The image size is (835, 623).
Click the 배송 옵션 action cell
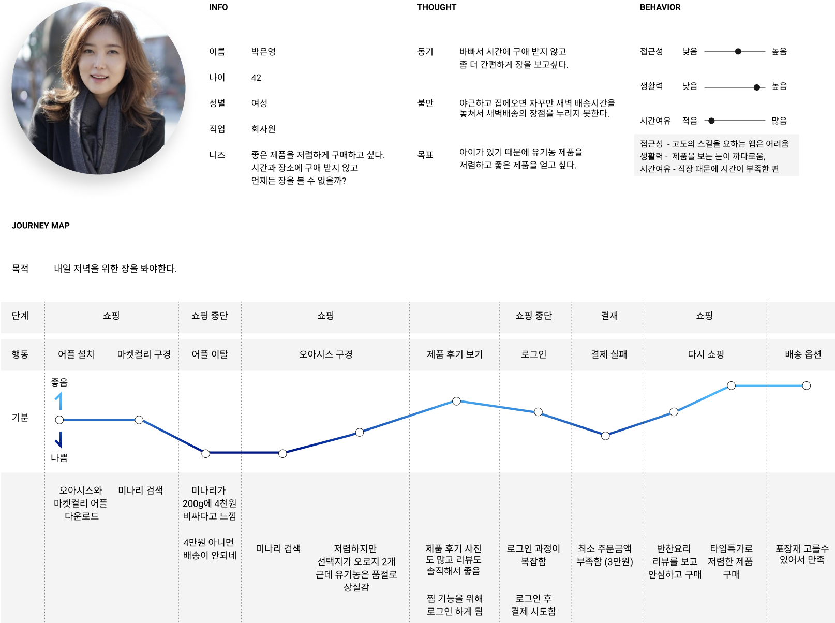(x=803, y=354)
